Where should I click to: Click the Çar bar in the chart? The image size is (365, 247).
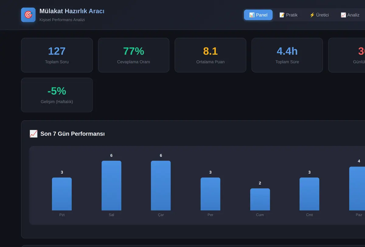(161, 185)
